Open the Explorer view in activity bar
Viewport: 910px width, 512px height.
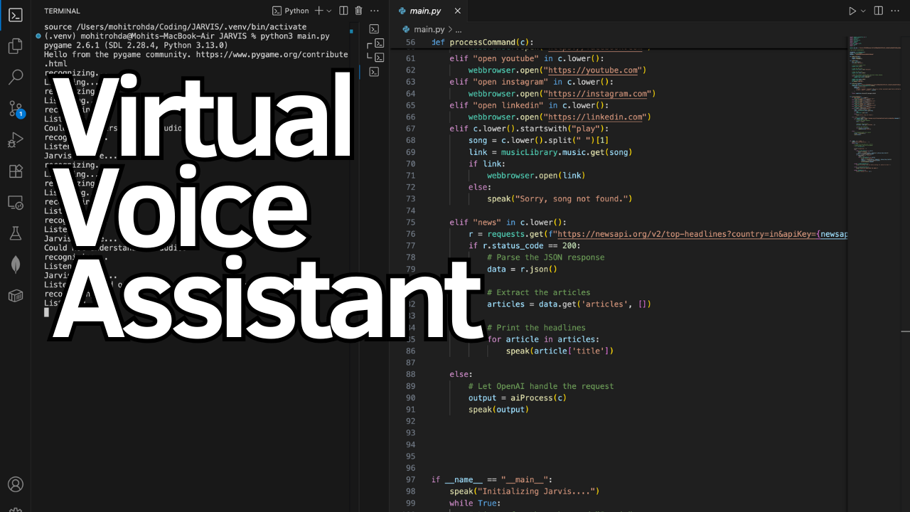point(15,47)
